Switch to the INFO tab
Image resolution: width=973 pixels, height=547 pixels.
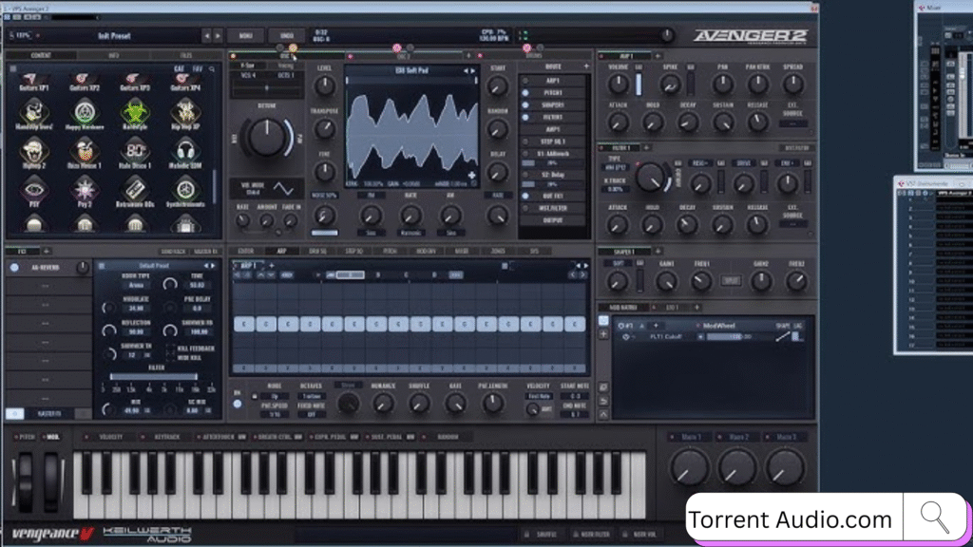click(113, 55)
